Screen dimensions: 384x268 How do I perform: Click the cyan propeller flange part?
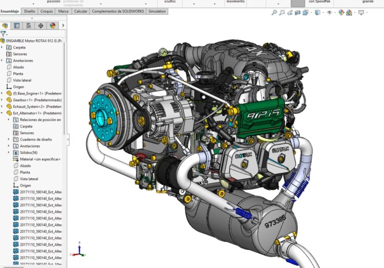[x=102, y=117]
